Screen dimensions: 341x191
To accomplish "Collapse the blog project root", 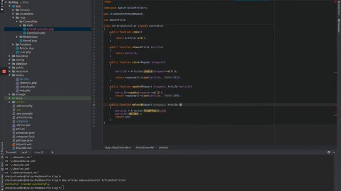I will pos(6,2).
